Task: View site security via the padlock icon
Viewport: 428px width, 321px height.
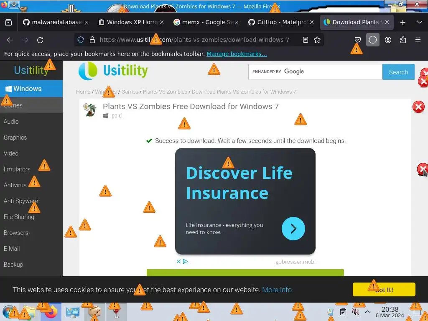Action: [x=92, y=40]
